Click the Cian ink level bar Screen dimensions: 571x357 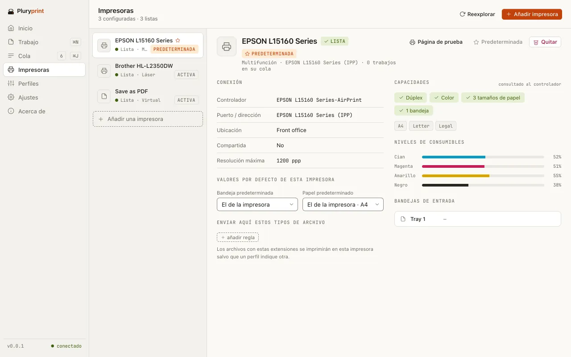[483, 157]
